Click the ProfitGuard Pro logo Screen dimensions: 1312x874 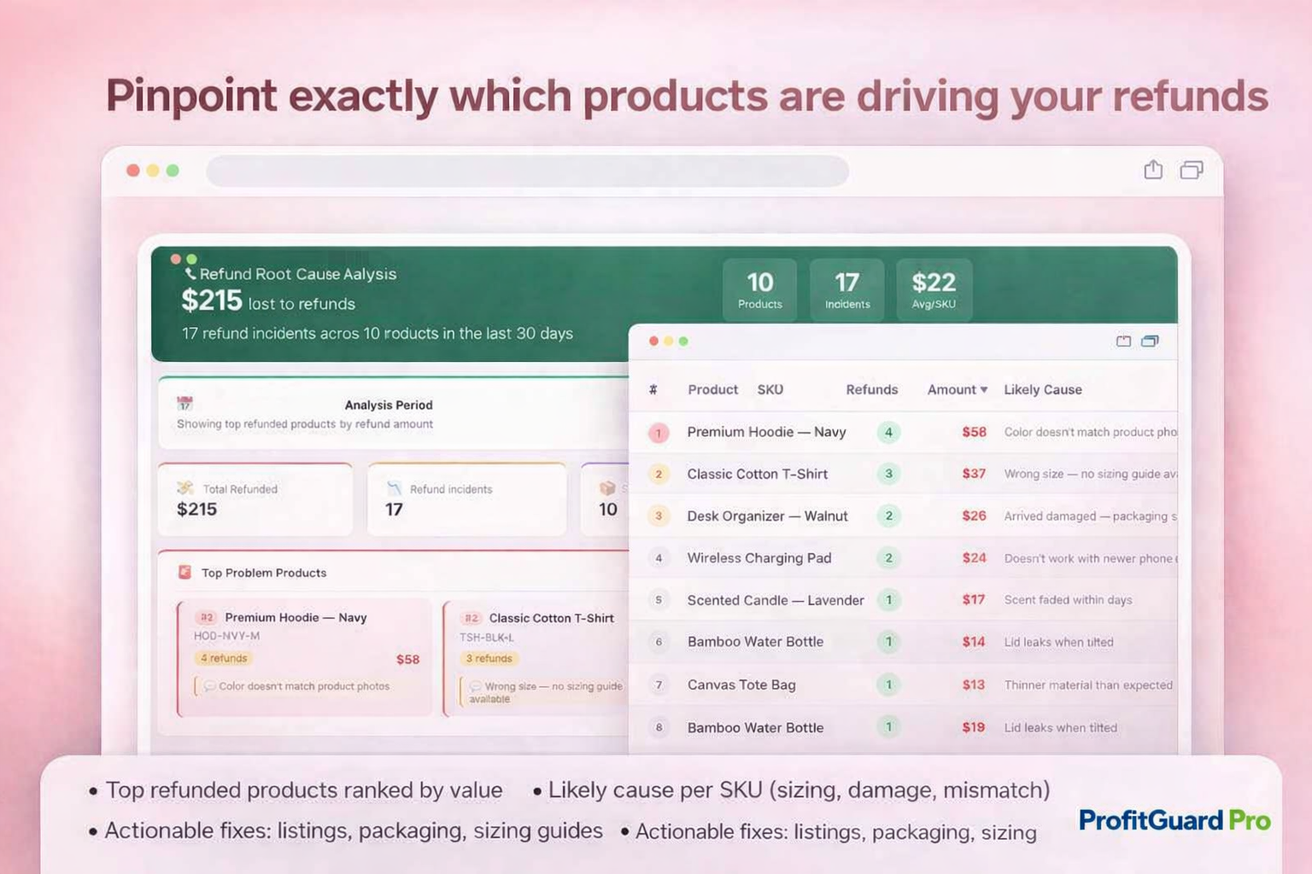click(1174, 820)
